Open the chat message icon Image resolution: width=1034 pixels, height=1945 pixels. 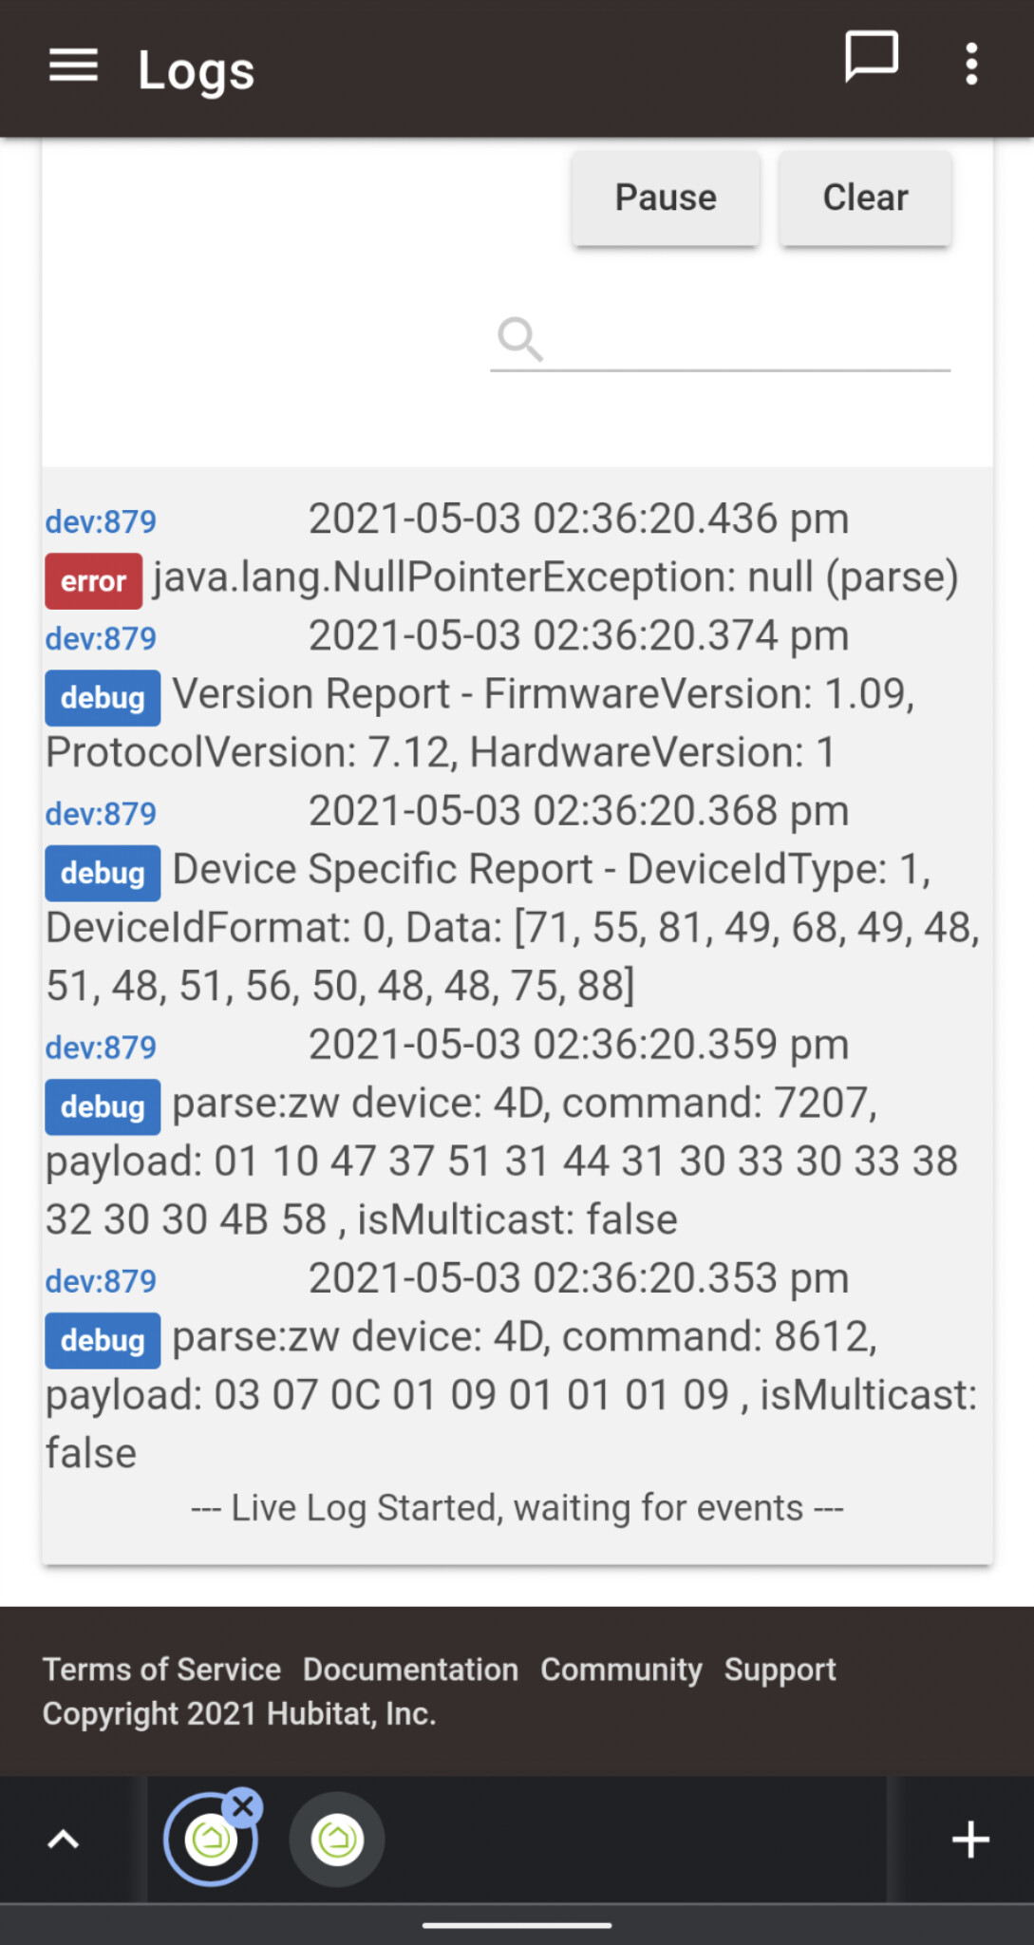coord(871,58)
